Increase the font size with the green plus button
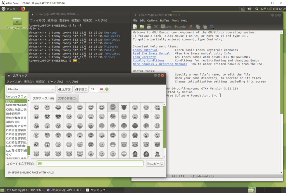 [x=107, y=89]
